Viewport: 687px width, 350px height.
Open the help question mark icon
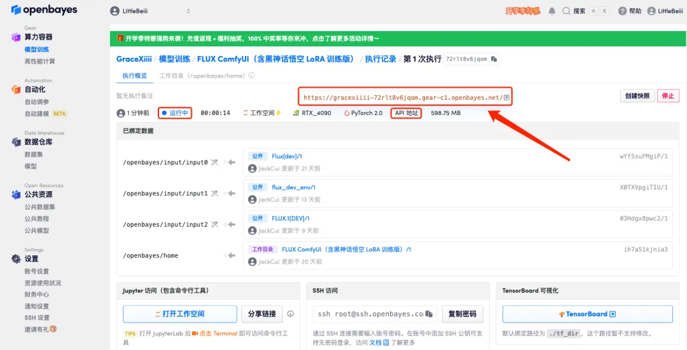pyautogui.click(x=622, y=11)
